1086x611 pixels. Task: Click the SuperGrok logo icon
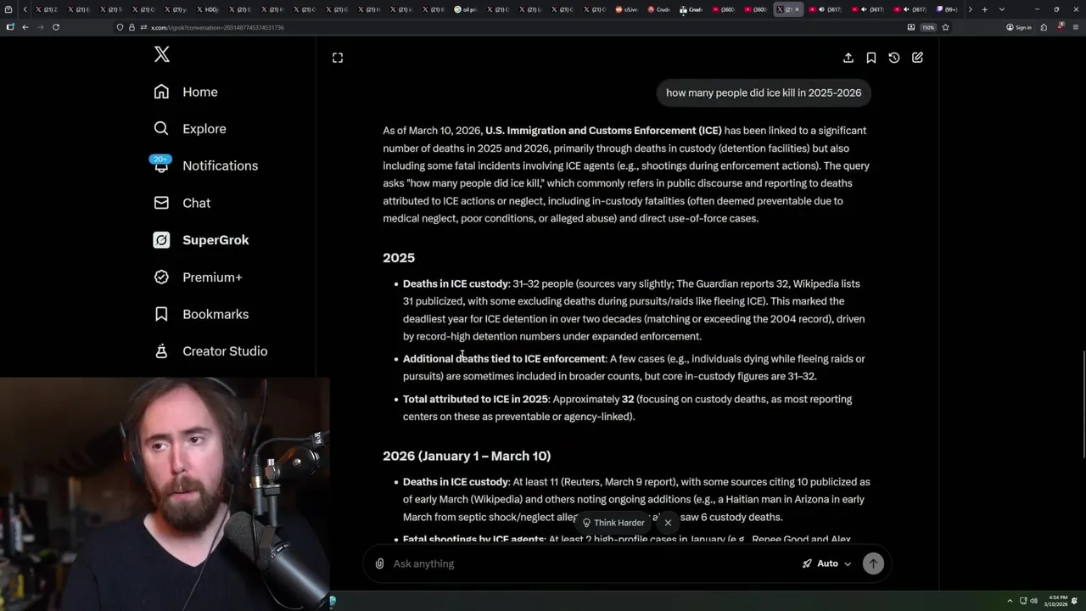coord(161,240)
